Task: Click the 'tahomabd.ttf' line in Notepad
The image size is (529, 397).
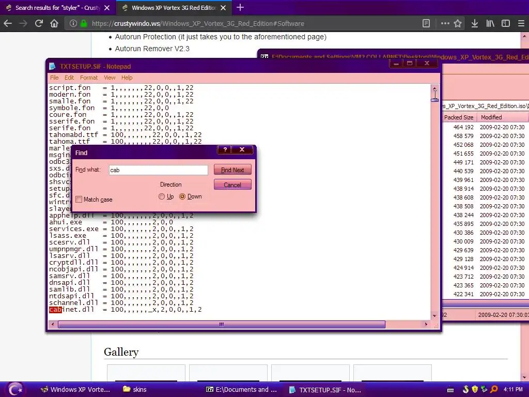Action: (126, 135)
